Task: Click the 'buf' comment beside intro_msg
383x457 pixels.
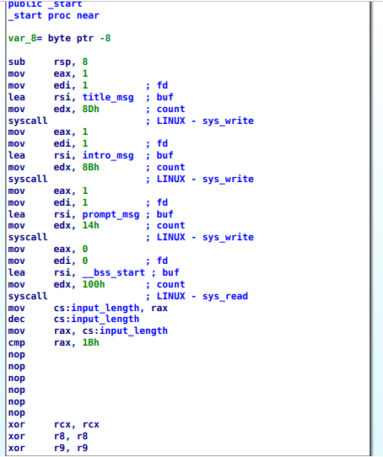Action: click(x=165, y=156)
